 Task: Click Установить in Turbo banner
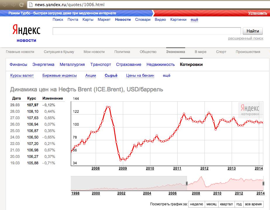point(258,13)
